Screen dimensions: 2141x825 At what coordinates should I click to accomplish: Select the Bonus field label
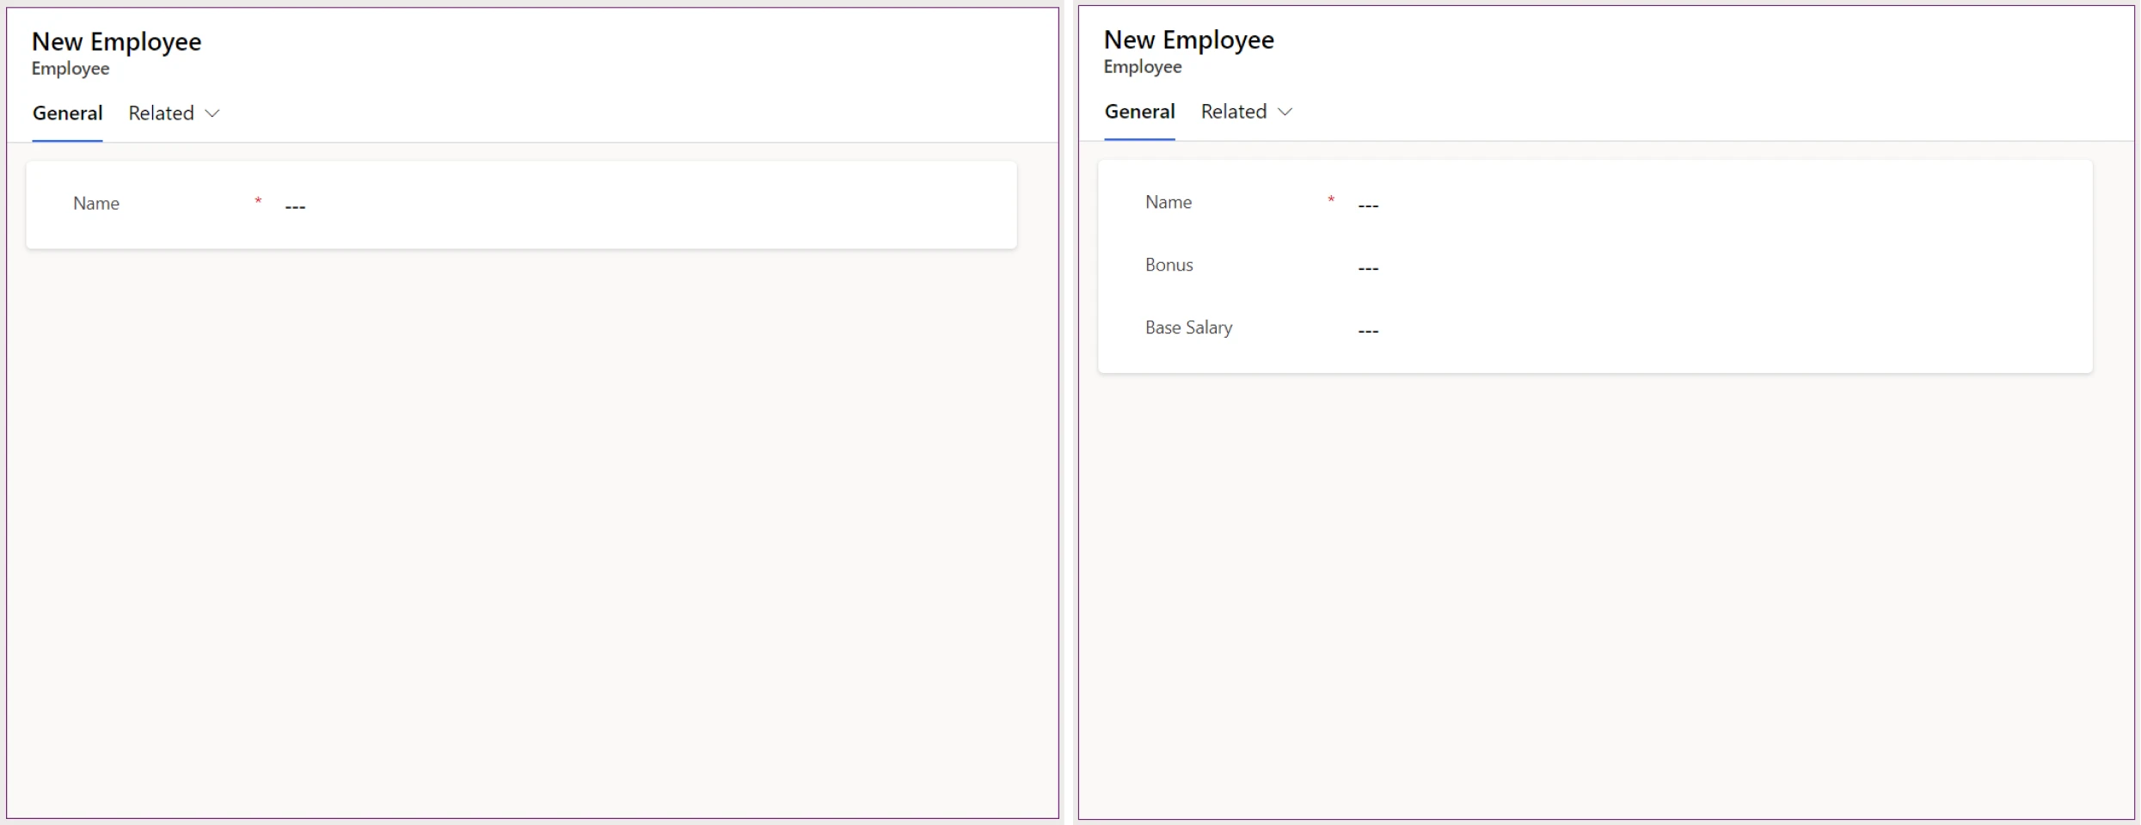coord(1169,265)
